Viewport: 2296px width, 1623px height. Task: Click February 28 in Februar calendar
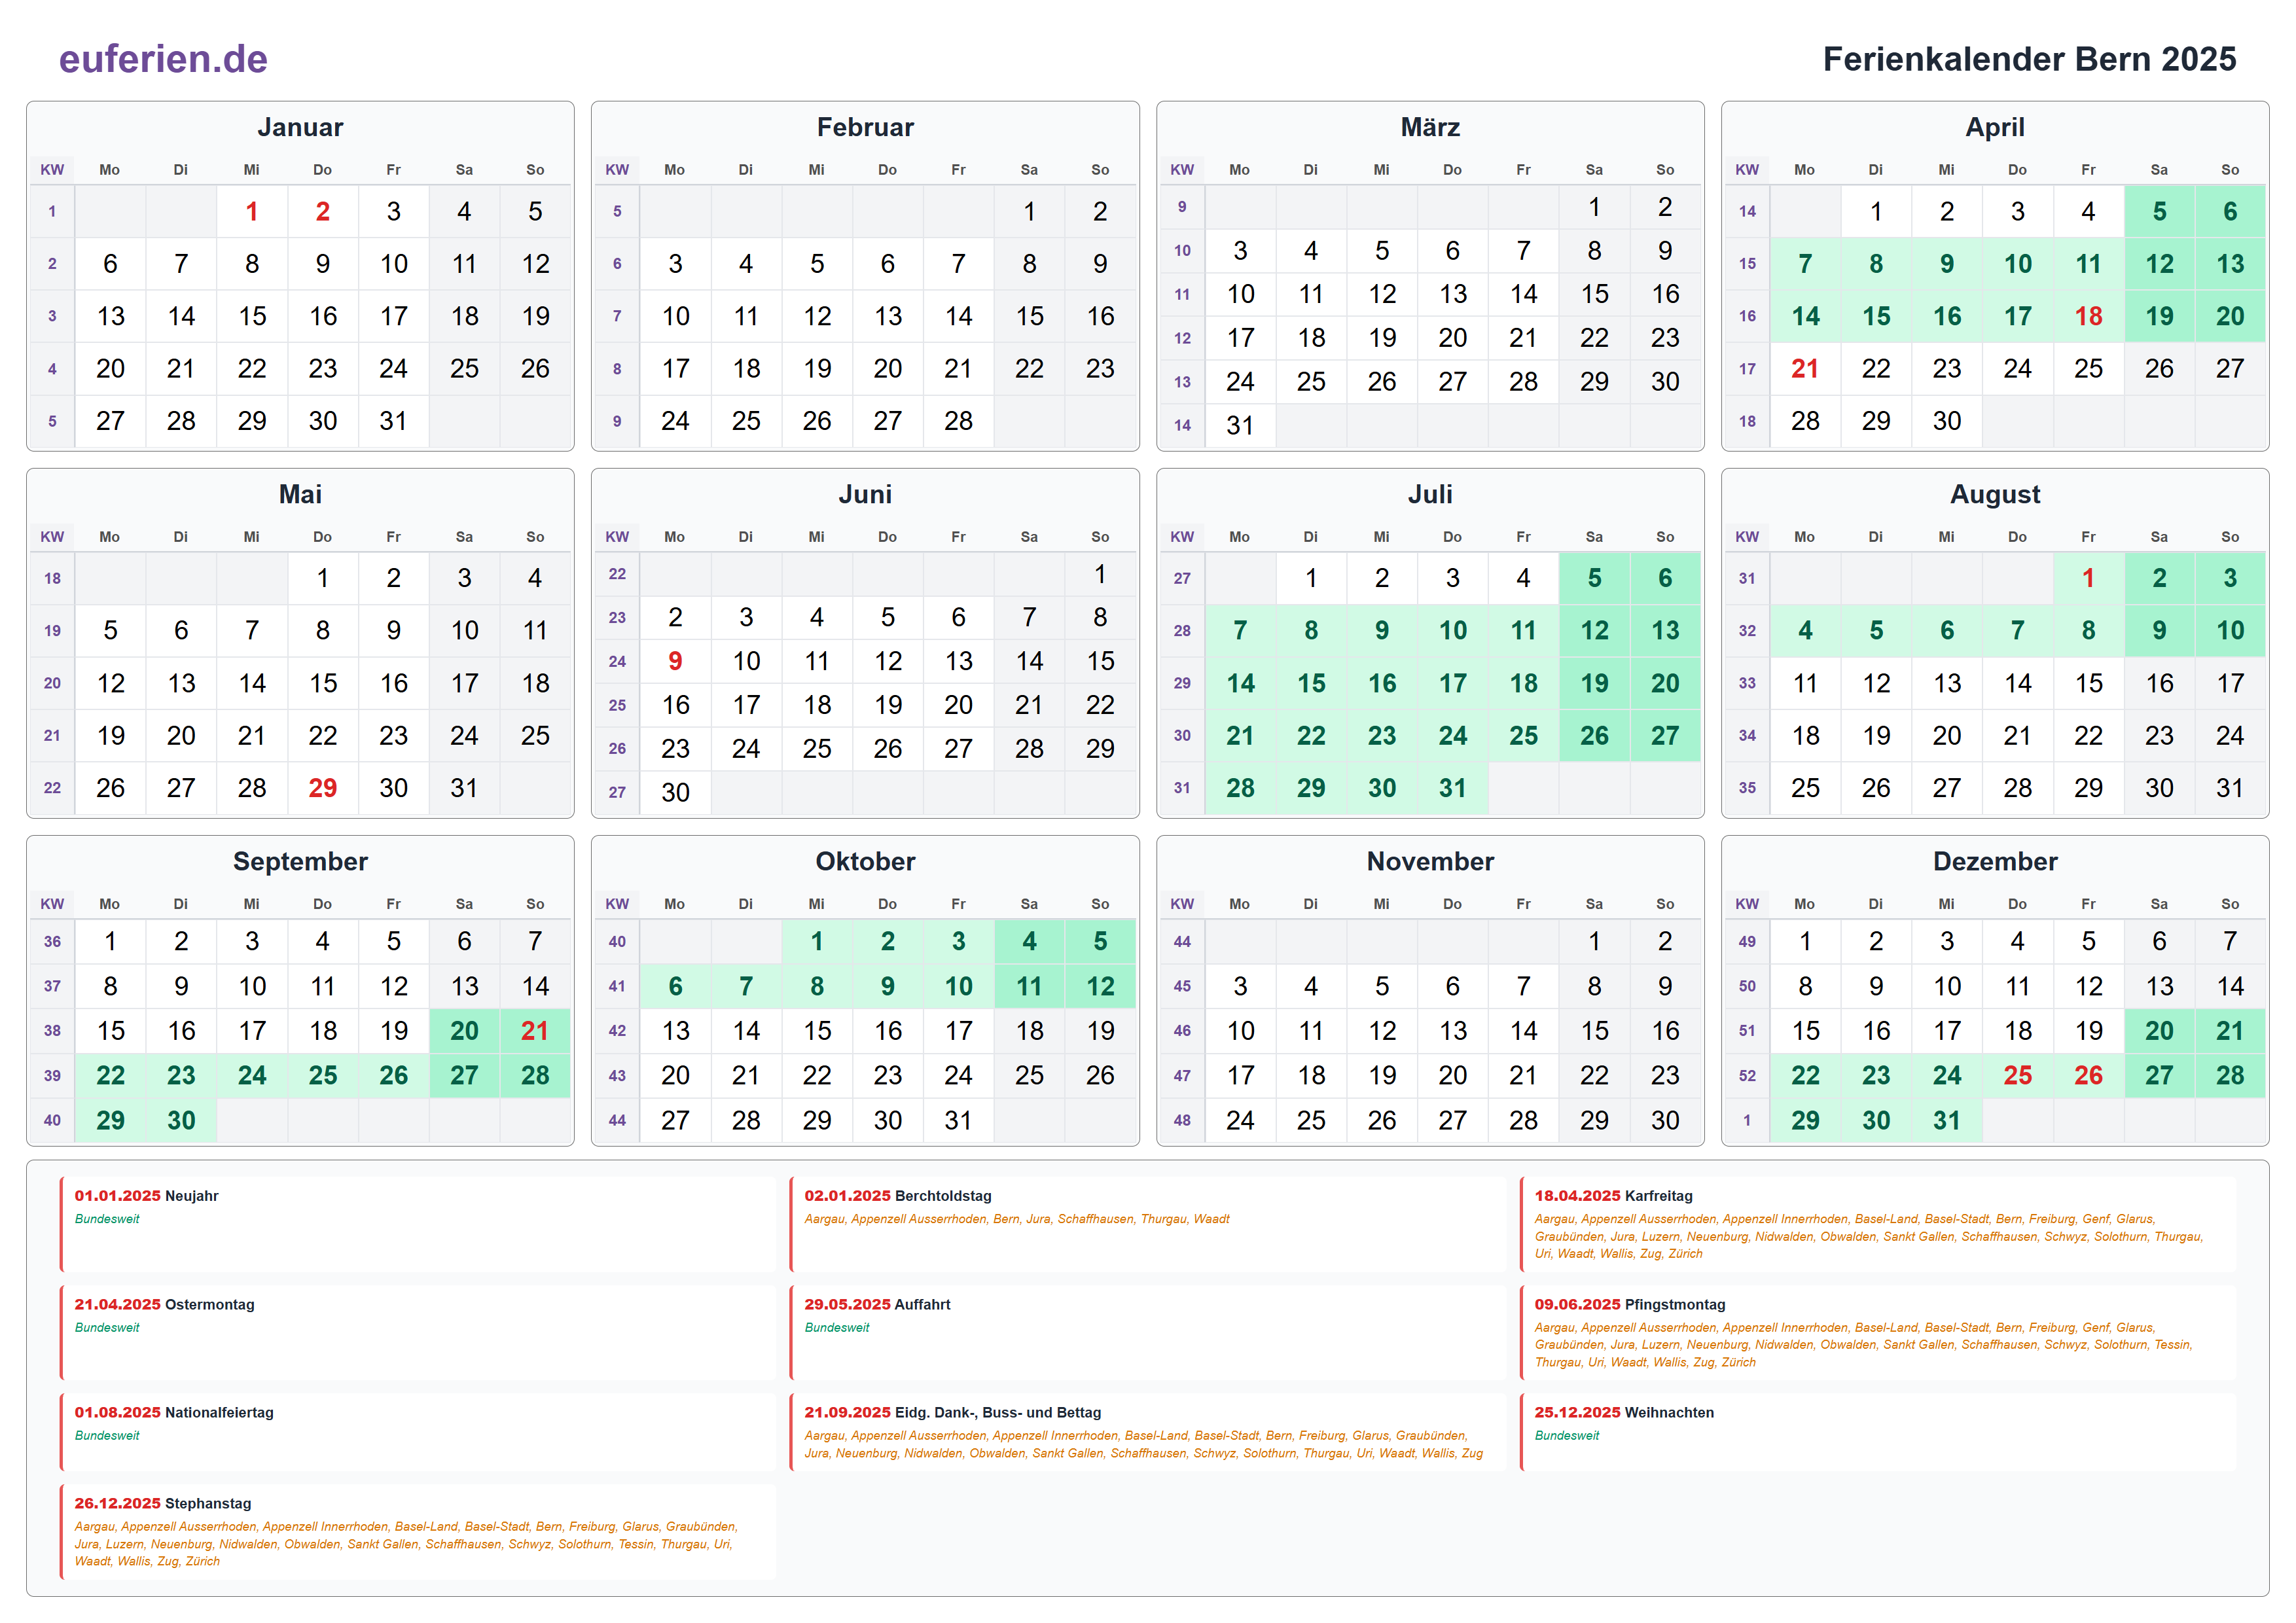(958, 421)
